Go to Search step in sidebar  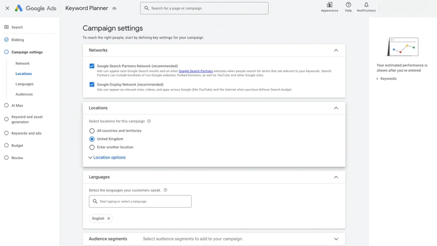pyautogui.click(x=17, y=27)
